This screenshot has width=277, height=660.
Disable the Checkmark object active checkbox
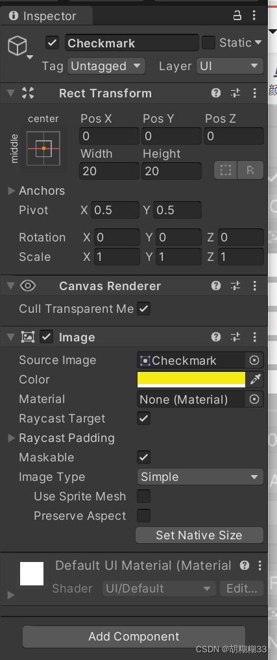tap(52, 43)
